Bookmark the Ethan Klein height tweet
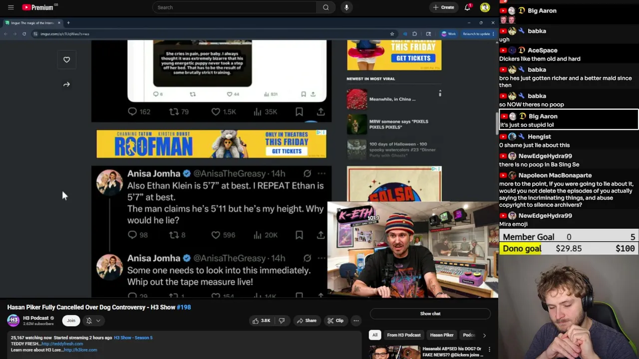Screen dimensions: 639x359 (x=299, y=235)
